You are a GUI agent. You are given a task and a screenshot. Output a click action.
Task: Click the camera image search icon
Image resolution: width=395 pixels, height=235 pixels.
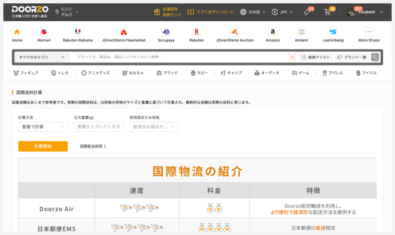click(x=292, y=57)
